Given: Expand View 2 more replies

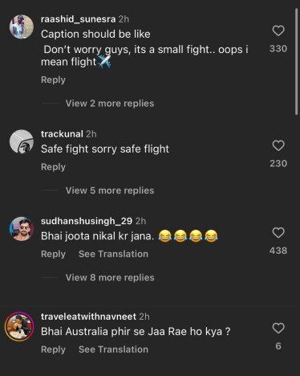Looking at the screenshot, I should 110,104.
